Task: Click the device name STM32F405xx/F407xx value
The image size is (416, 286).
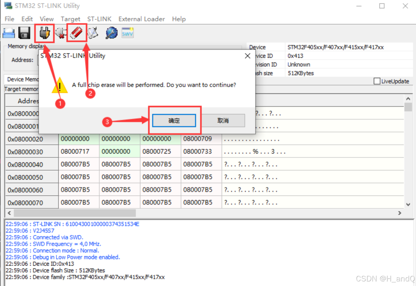Action: click(x=335, y=47)
